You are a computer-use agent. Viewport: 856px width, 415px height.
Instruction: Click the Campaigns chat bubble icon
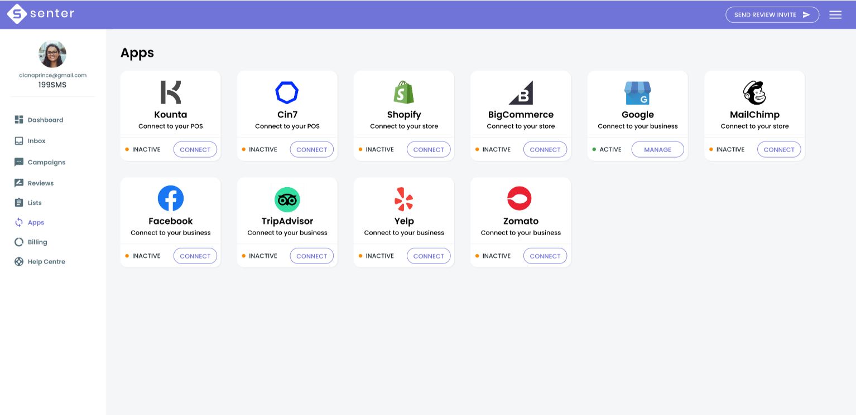(x=19, y=162)
